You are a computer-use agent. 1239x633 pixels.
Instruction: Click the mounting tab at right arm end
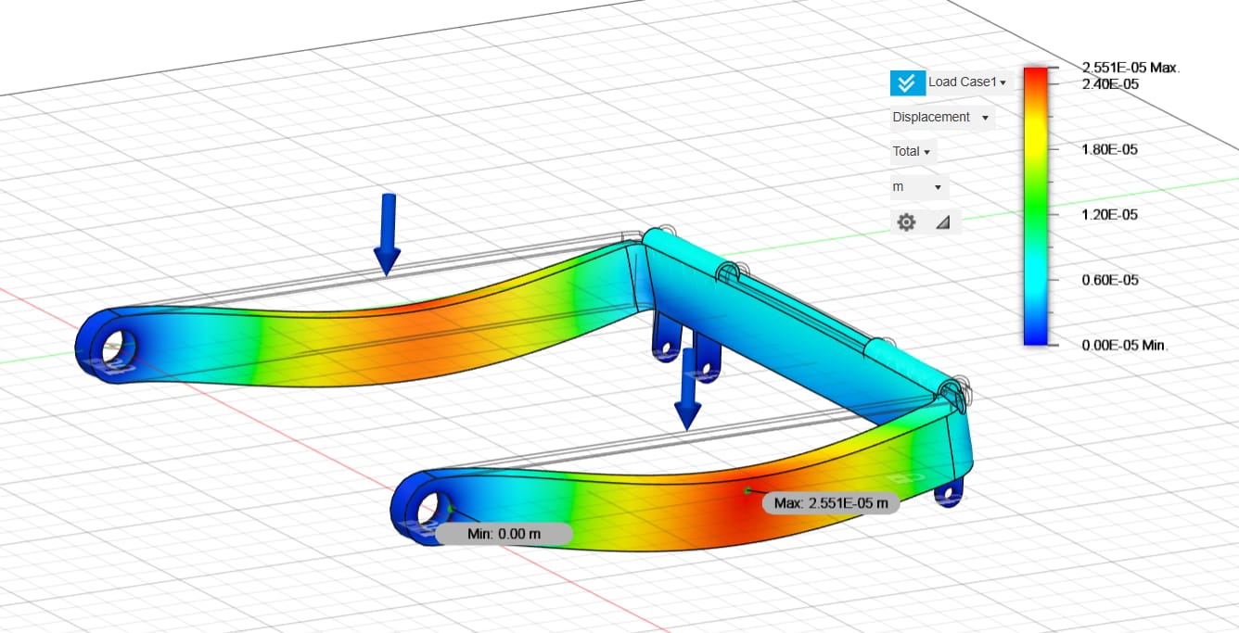[948, 490]
